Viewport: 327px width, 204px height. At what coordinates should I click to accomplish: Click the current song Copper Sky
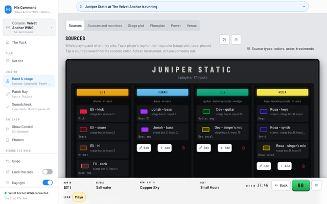(150, 188)
